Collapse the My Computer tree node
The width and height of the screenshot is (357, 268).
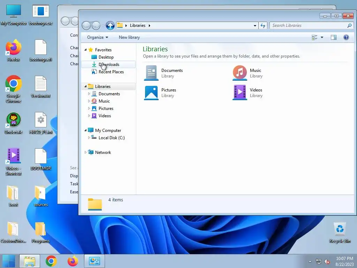pos(86,131)
